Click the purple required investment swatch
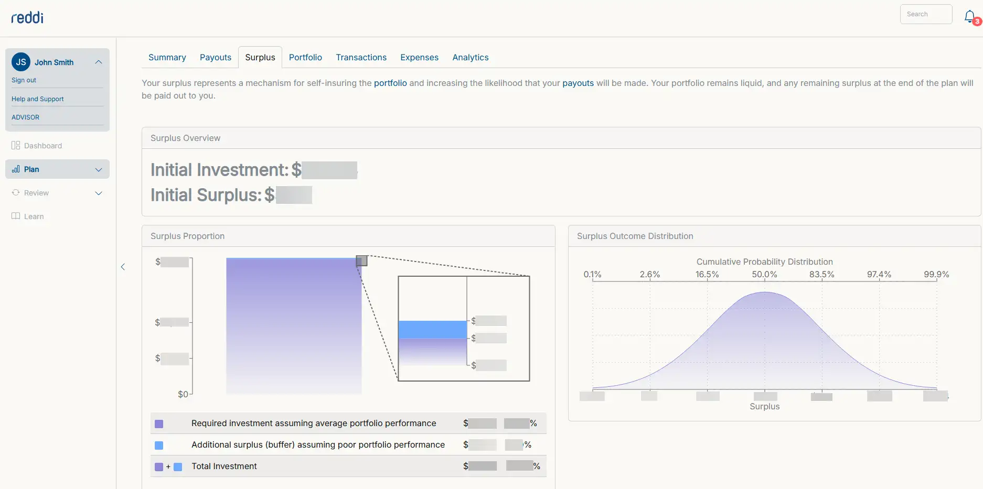The width and height of the screenshot is (983, 489). tap(159, 423)
